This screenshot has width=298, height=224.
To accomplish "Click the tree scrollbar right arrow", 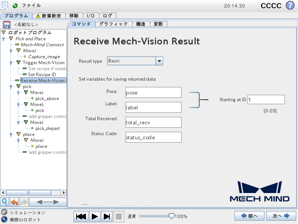I will click(x=63, y=193).
